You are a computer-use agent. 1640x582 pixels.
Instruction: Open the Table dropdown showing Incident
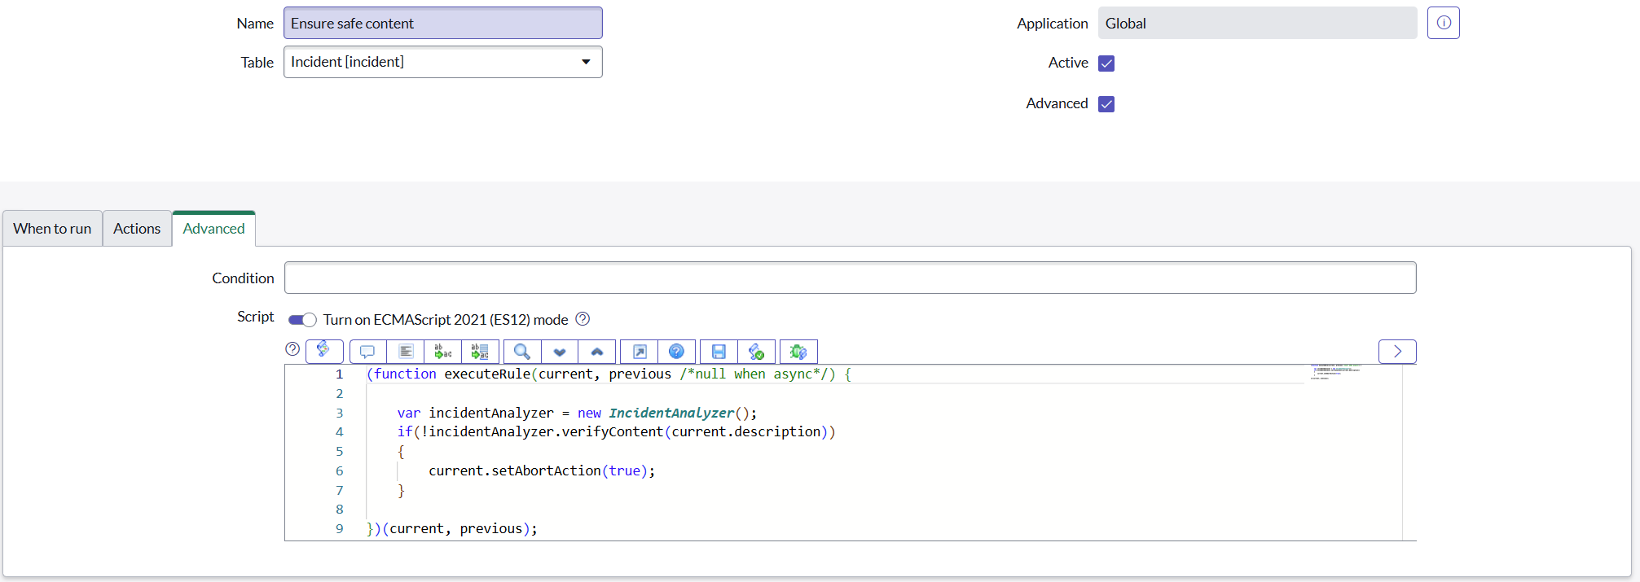point(442,63)
